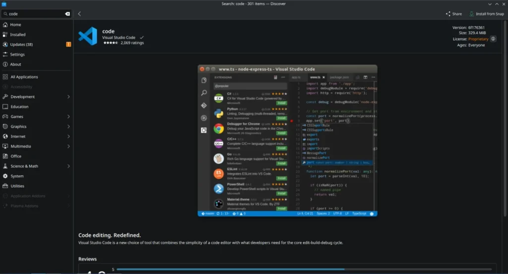Open the Visual Studio Code screenshot
Viewport: 508px width, 274px height.
tap(287, 140)
